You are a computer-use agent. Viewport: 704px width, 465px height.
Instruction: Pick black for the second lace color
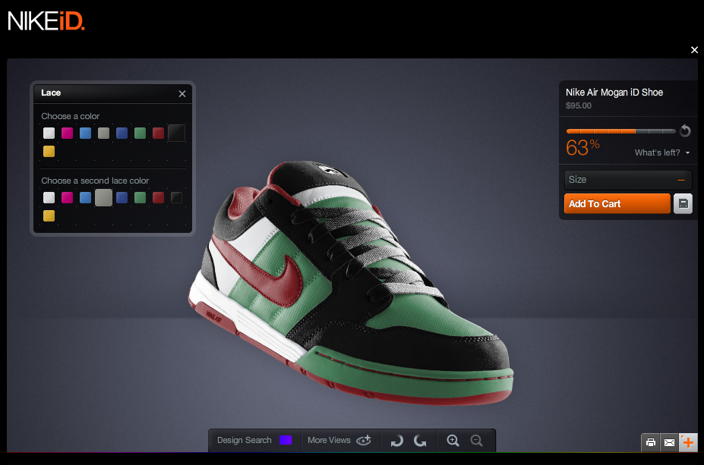pos(176,198)
